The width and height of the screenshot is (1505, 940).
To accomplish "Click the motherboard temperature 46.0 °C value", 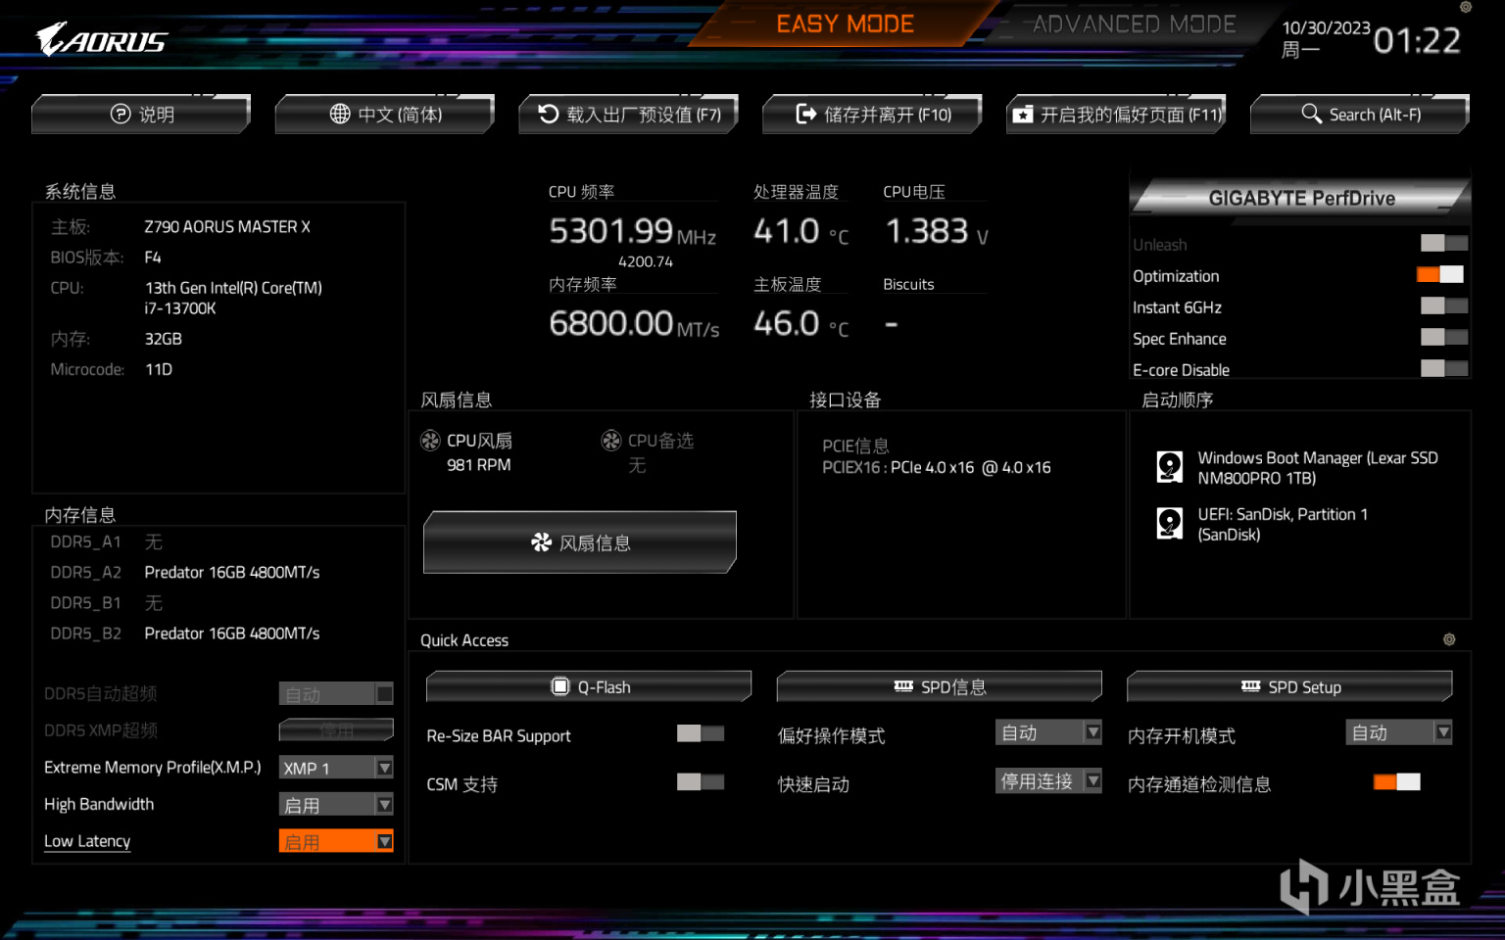I will pyautogui.click(x=801, y=323).
